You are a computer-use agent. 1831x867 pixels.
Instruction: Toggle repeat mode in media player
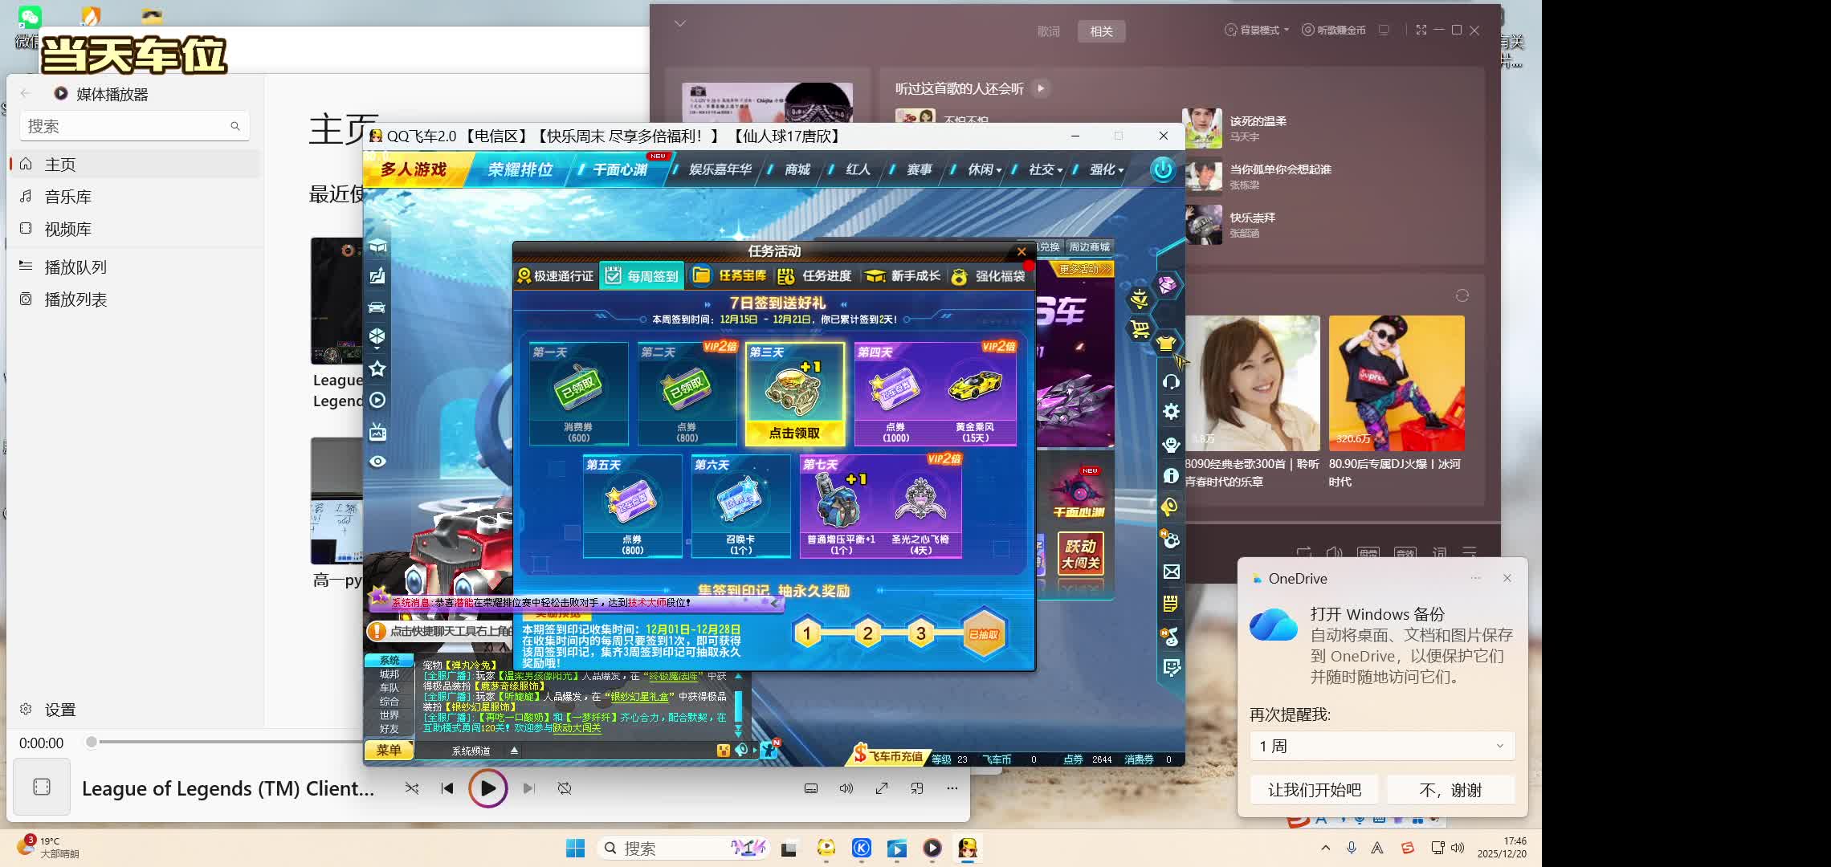point(565,788)
